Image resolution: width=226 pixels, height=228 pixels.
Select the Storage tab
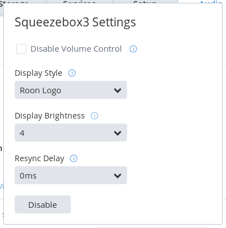click(14, 2)
